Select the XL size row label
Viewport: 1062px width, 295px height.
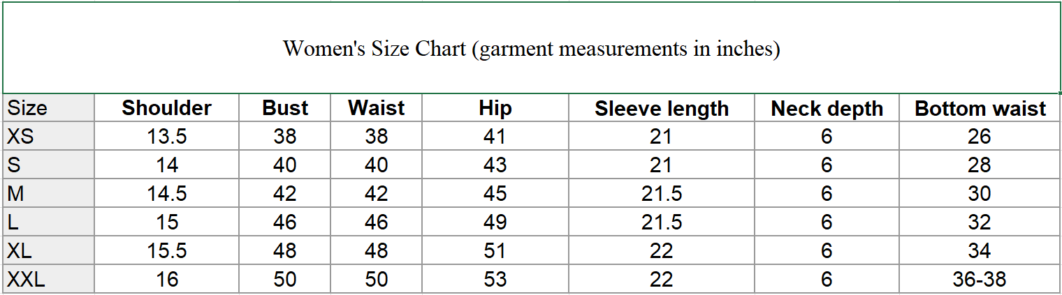point(48,250)
